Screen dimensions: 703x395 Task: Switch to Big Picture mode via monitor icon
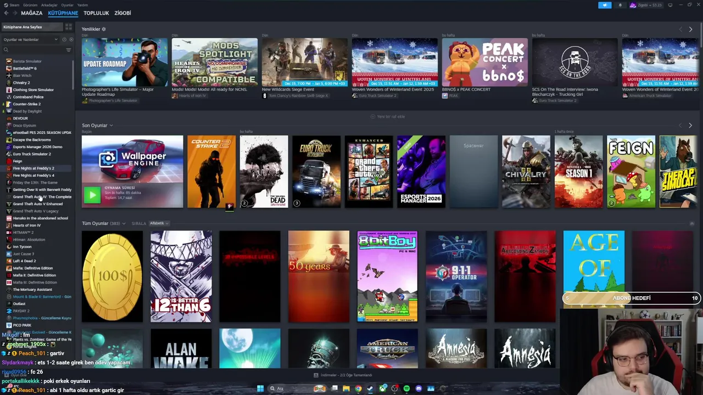670,5
